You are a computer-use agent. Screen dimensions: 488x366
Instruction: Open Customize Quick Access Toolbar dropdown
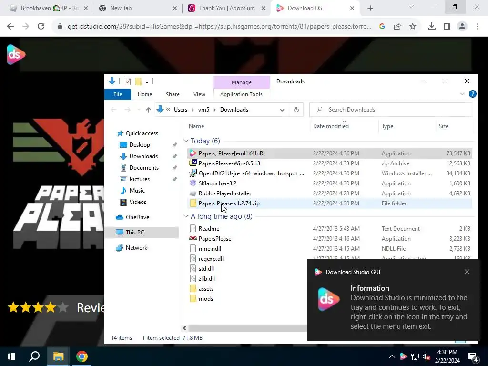coord(147,82)
